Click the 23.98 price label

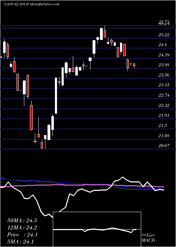tap(164, 65)
